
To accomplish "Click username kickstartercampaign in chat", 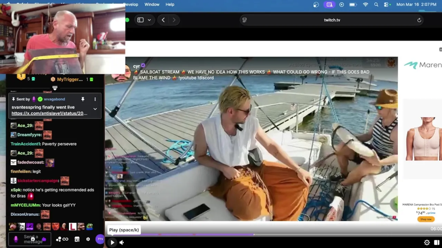I will pyautogui.click(x=38, y=180).
